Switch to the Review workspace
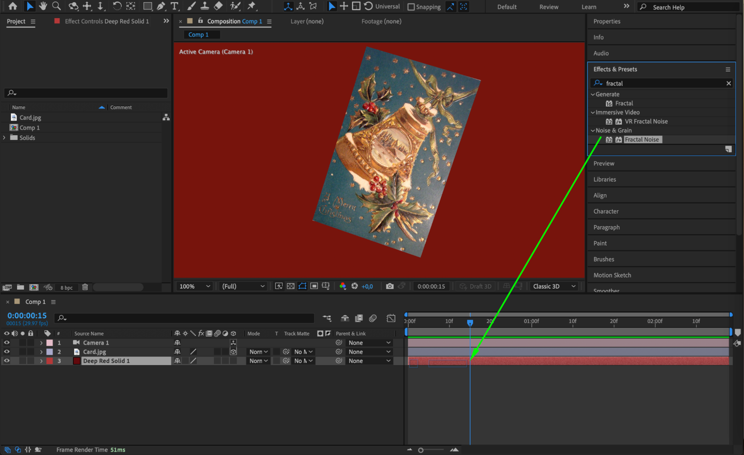Image resolution: width=744 pixels, height=455 pixels. pyautogui.click(x=549, y=7)
